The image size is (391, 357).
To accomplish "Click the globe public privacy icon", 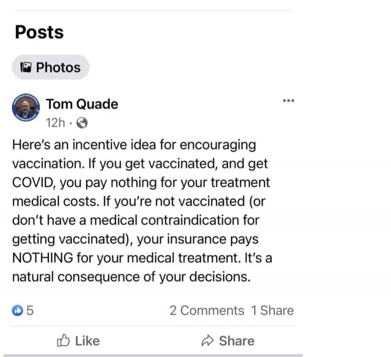I will (82, 123).
